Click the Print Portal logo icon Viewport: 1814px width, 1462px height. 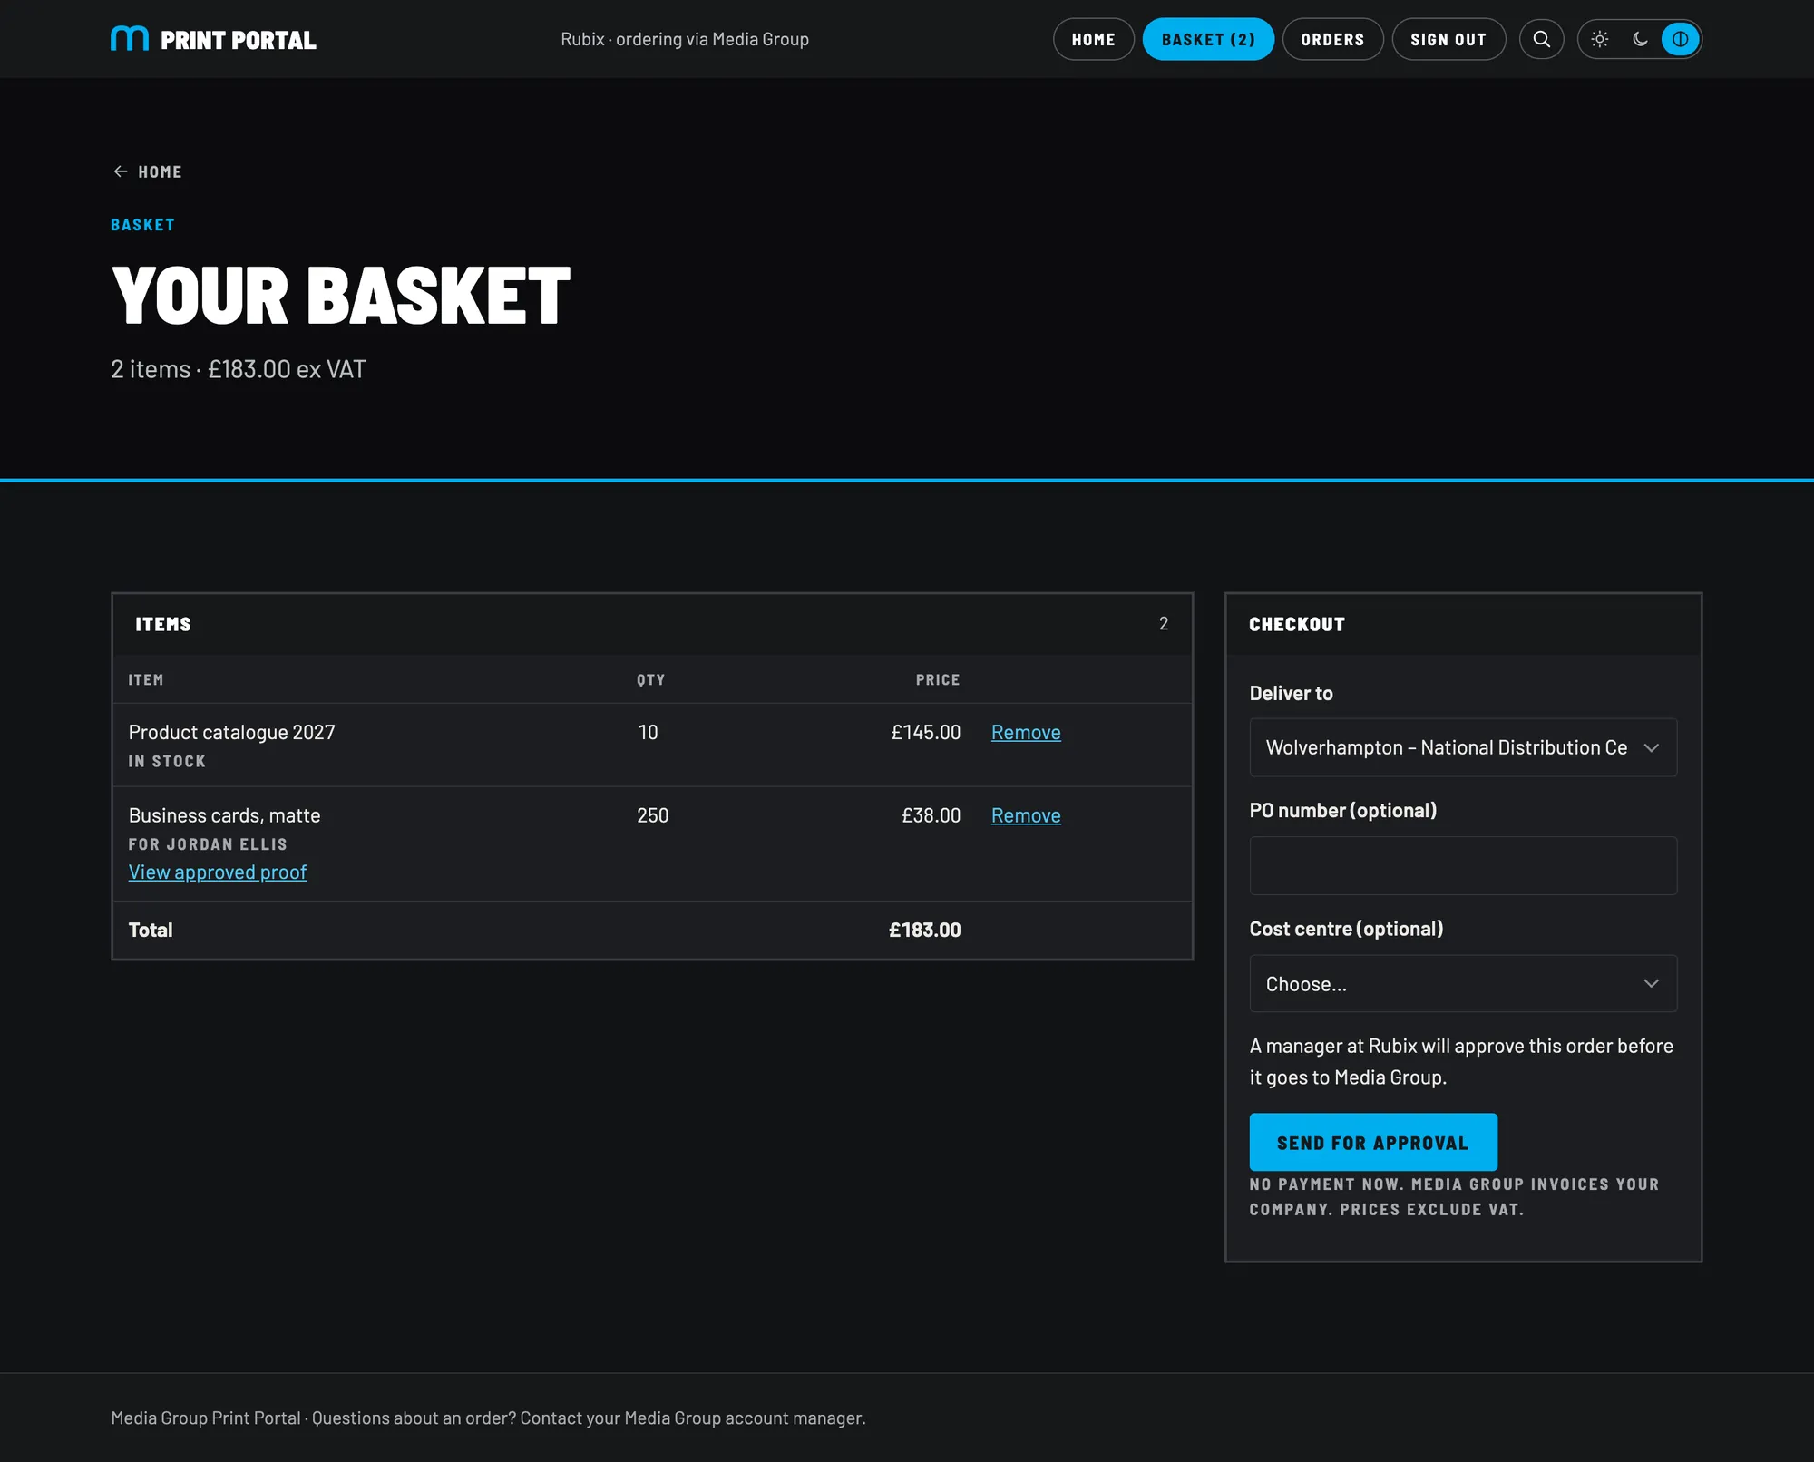(x=130, y=39)
